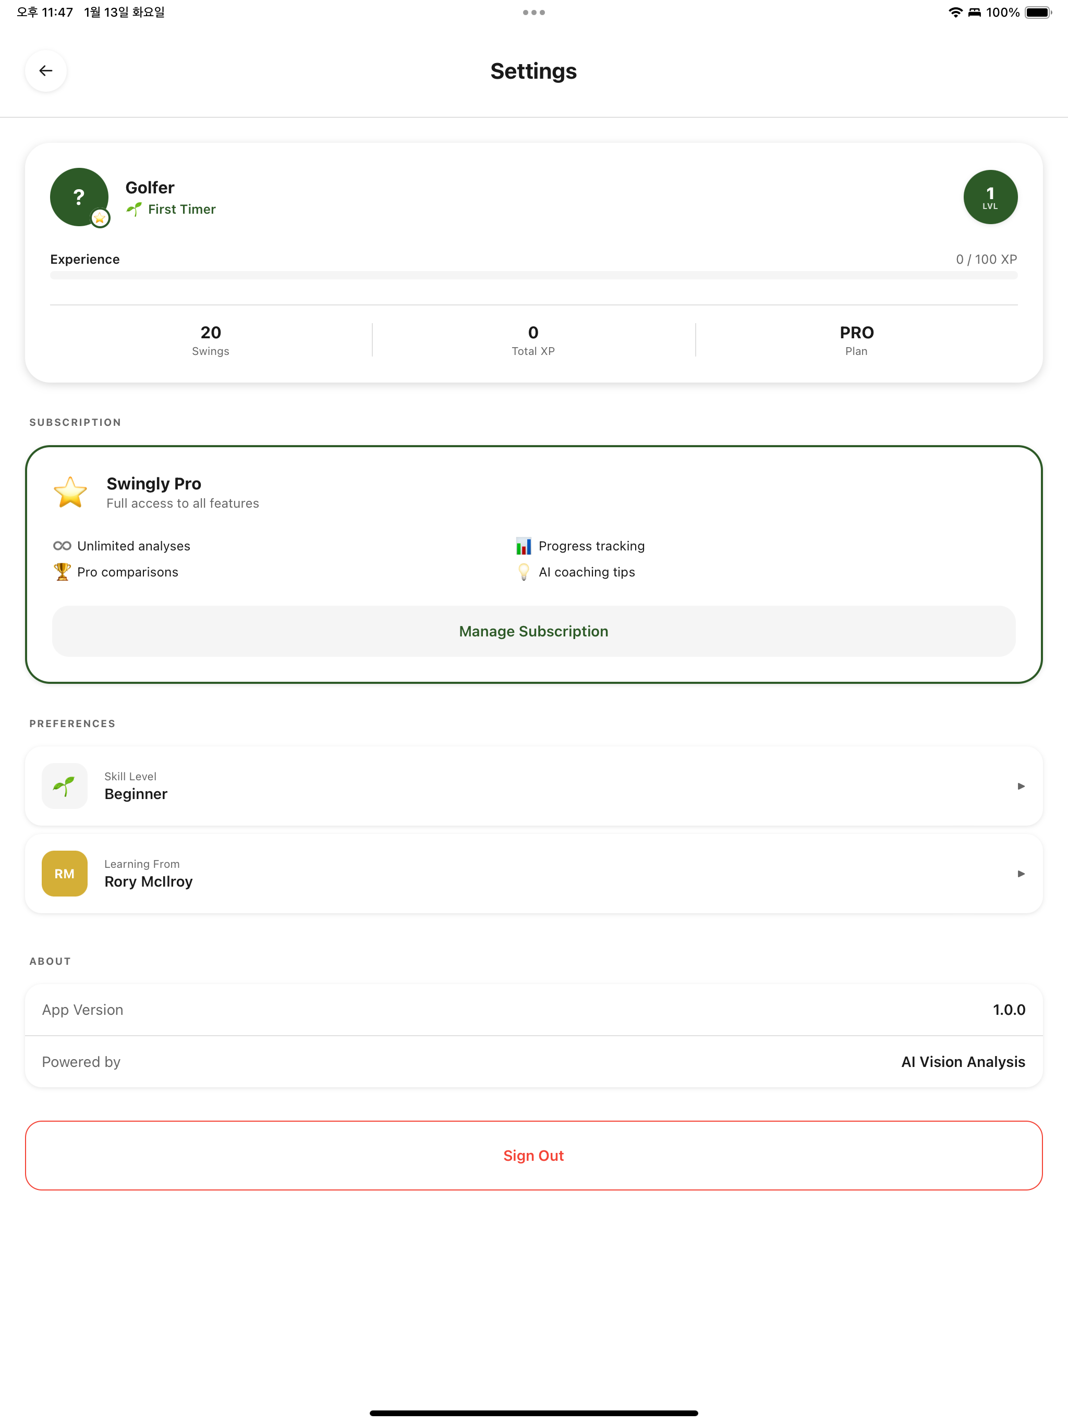Screen dimensions: 1068x1424
Task: Tap the sprout icon beside First Timer
Action: click(134, 209)
